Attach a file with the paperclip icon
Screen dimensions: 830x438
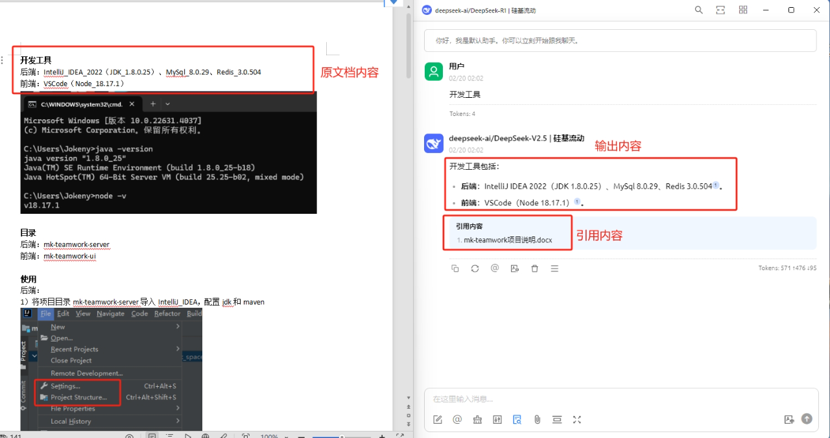pyautogui.click(x=538, y=419)
